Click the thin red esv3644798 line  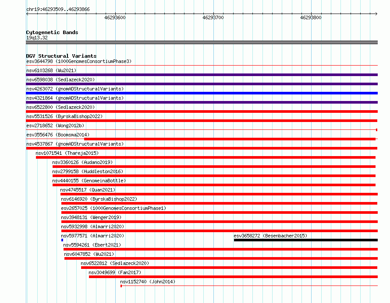coord(202,66)
